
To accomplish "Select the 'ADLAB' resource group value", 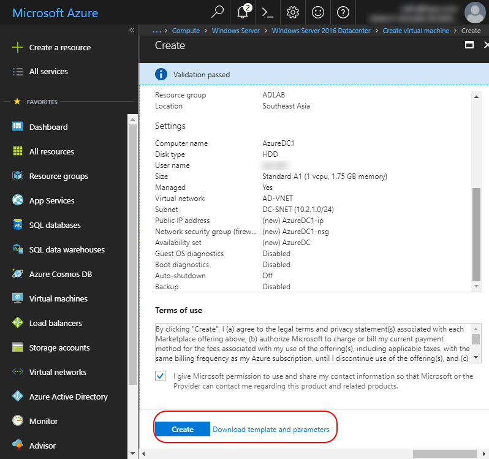I will (273, 95).
